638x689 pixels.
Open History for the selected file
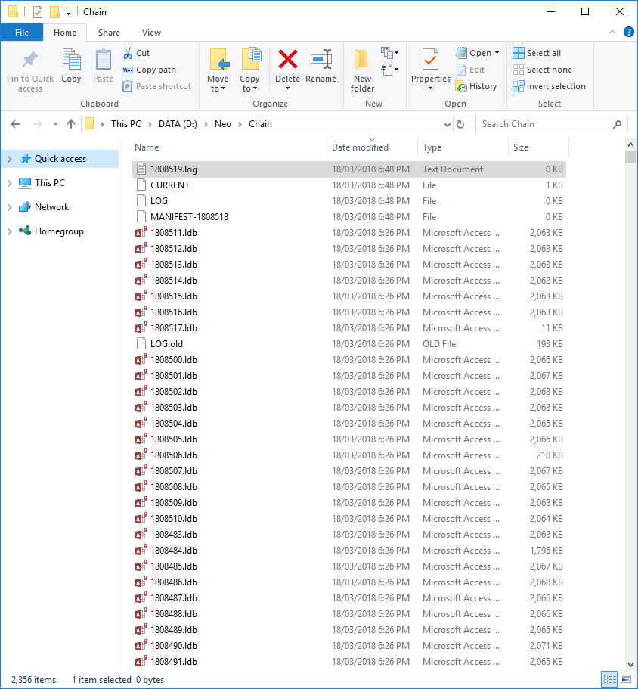(x=476, y=85)
